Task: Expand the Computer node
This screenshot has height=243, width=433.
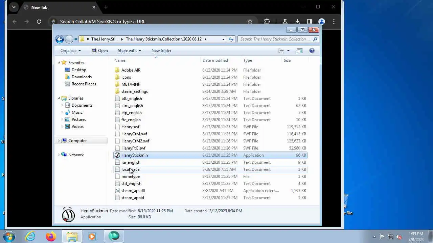Action: 59,141
